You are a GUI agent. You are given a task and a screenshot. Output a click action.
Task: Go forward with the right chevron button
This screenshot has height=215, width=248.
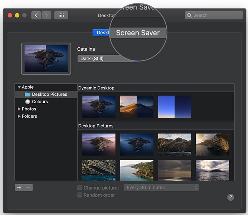(x=46, y=15)
